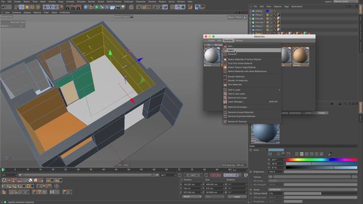Screen dimensions: 363x204
Task: Toggle the X axis lock
Action: tap(45, 7)
